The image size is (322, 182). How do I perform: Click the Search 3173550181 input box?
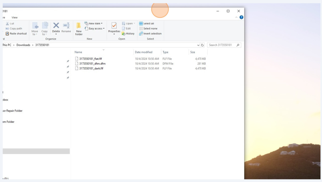click(222, 45)
